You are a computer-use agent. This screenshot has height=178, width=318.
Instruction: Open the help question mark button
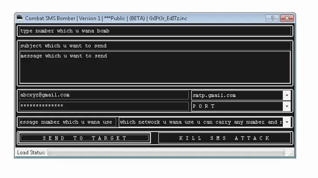(x=272, y=18)
